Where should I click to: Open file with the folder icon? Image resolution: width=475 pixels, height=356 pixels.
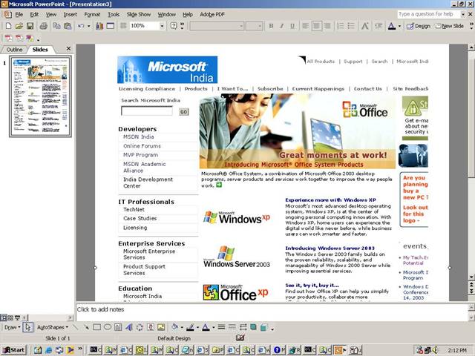pyautogui.click(x=19, y=26)
